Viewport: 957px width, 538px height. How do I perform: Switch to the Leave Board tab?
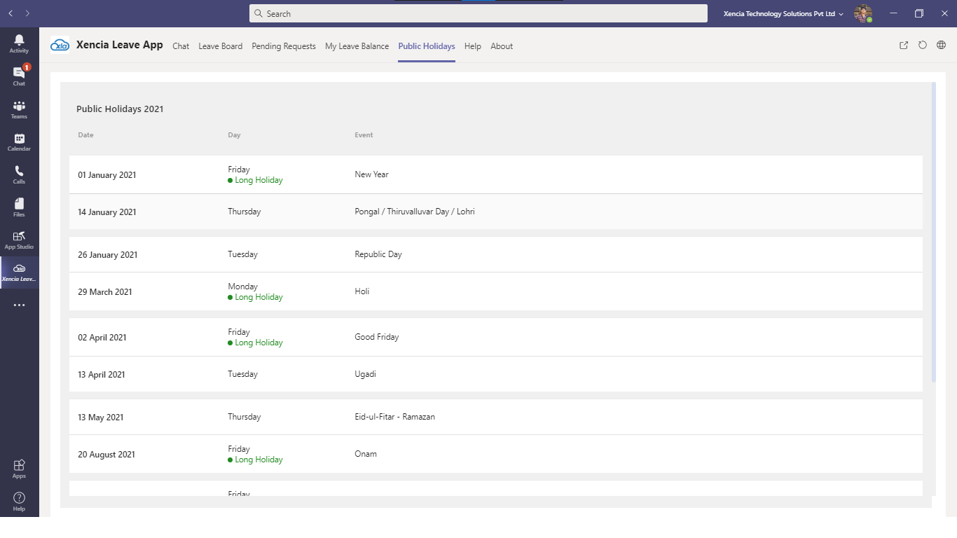(x=220, y=46)
